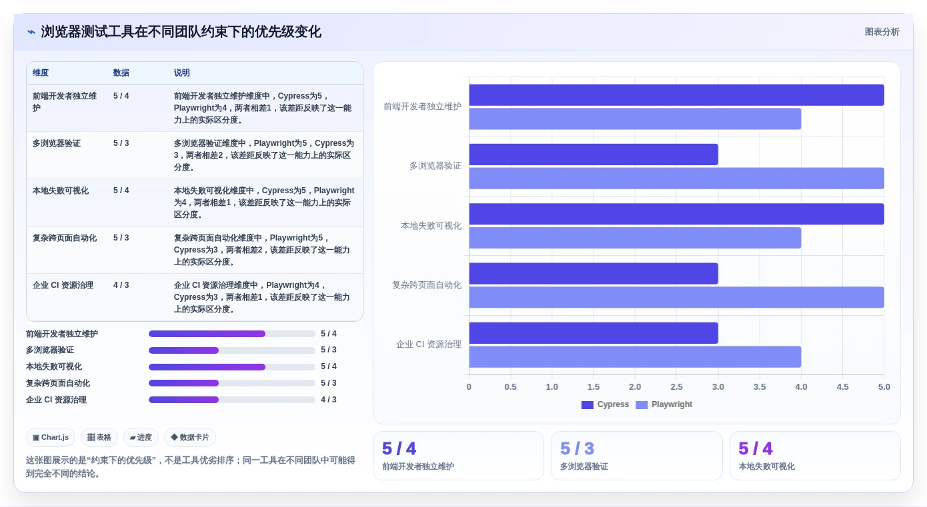
Task: Click the 多浏览器验证 description cell in table
Action: point(265,155)
